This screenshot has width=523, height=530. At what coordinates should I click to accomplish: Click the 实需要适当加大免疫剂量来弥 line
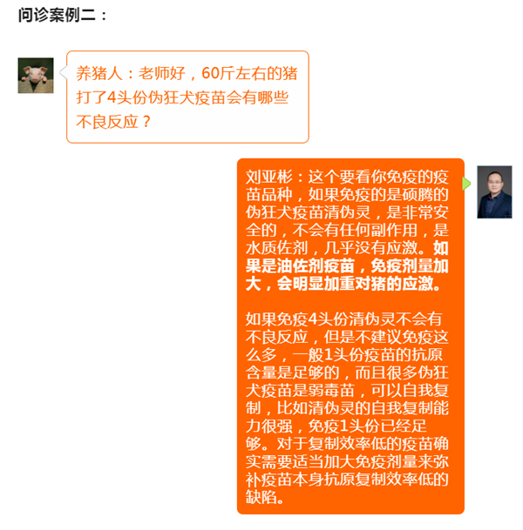(347, 462)
